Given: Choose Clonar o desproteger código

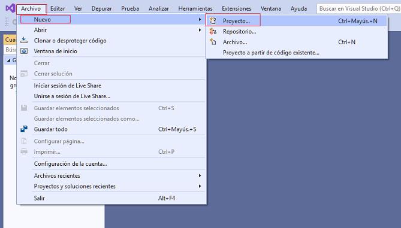Looking at the screenshot, I should point(111,41).
